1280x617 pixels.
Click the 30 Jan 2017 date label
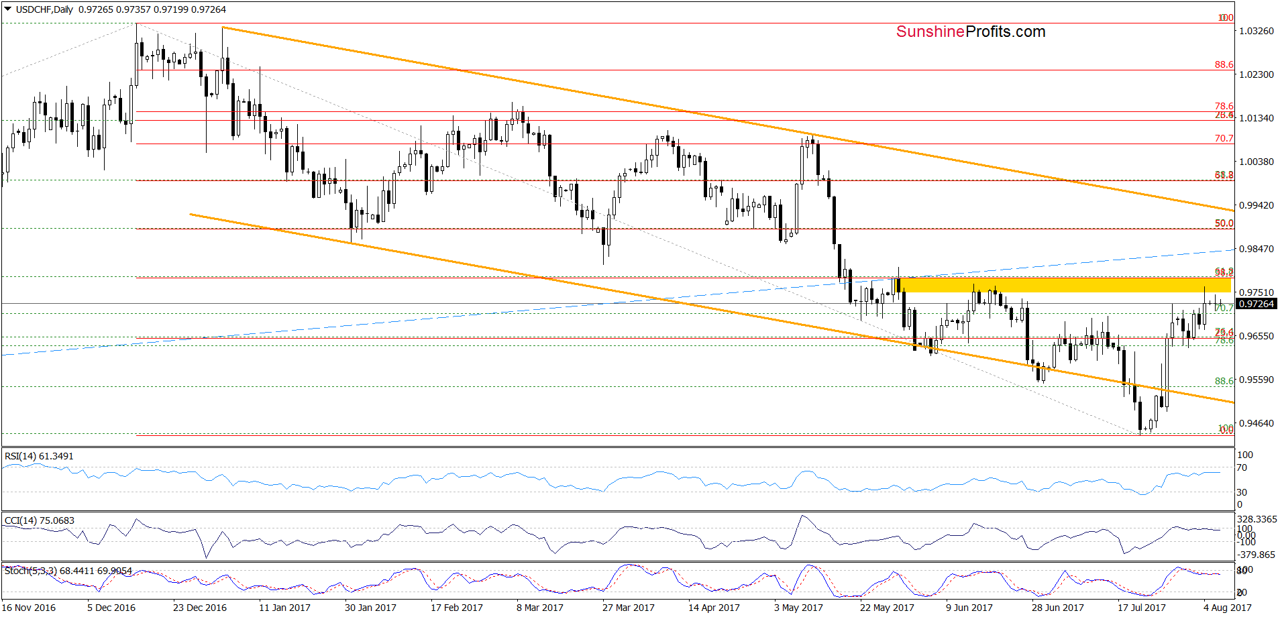[370, 608]
